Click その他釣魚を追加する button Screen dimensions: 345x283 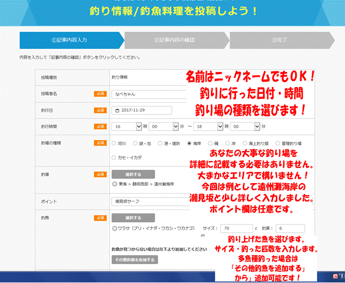[135, 260]
